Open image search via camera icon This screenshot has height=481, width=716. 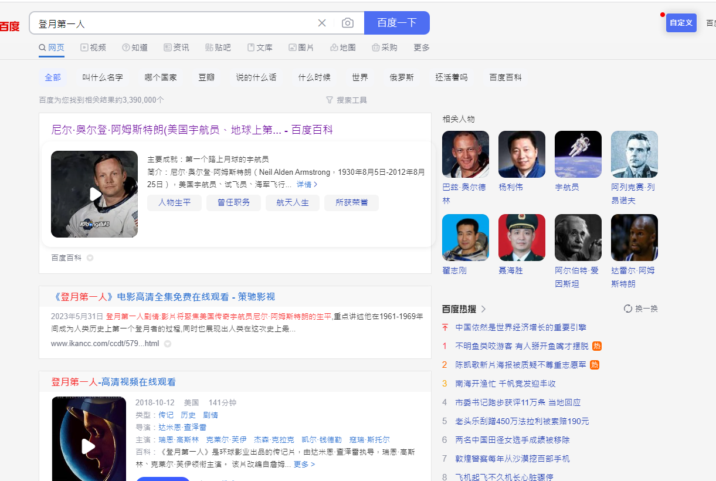[x=348, y=23]
